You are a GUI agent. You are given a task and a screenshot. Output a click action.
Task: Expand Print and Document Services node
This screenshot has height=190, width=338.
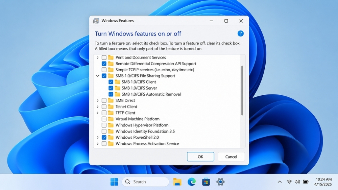[x=97, y=57]
